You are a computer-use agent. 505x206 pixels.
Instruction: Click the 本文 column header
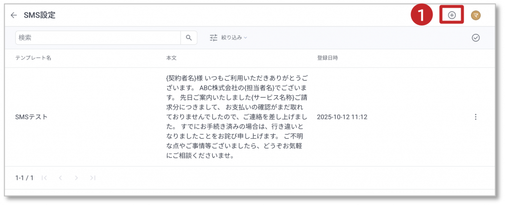[171, 58]
